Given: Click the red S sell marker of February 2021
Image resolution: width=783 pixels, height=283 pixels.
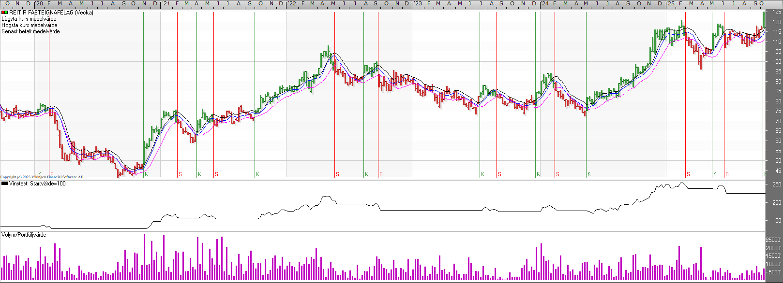Looking at the screenshot, I should point(180,174).
